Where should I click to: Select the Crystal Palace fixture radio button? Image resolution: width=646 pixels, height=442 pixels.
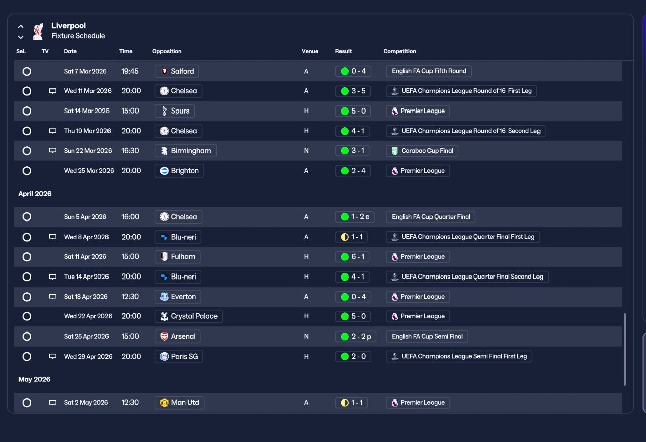[27, 316]
